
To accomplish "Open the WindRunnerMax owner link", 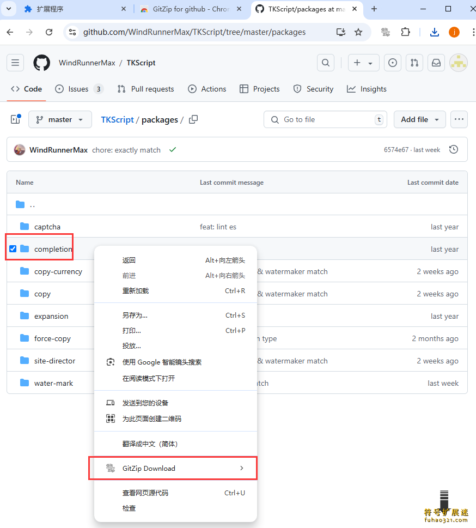I will tap(87, 63).
